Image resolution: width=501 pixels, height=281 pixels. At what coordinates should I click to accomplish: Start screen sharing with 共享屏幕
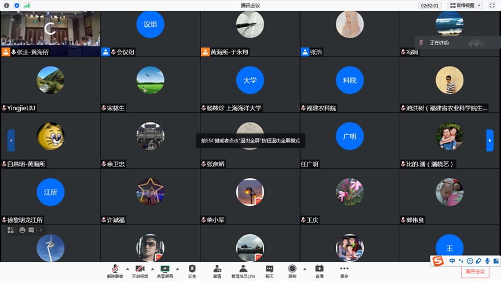tap(164, 269)
